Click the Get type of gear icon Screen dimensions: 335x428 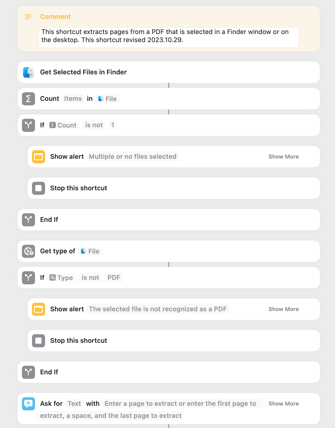click(x=28, y=251)
